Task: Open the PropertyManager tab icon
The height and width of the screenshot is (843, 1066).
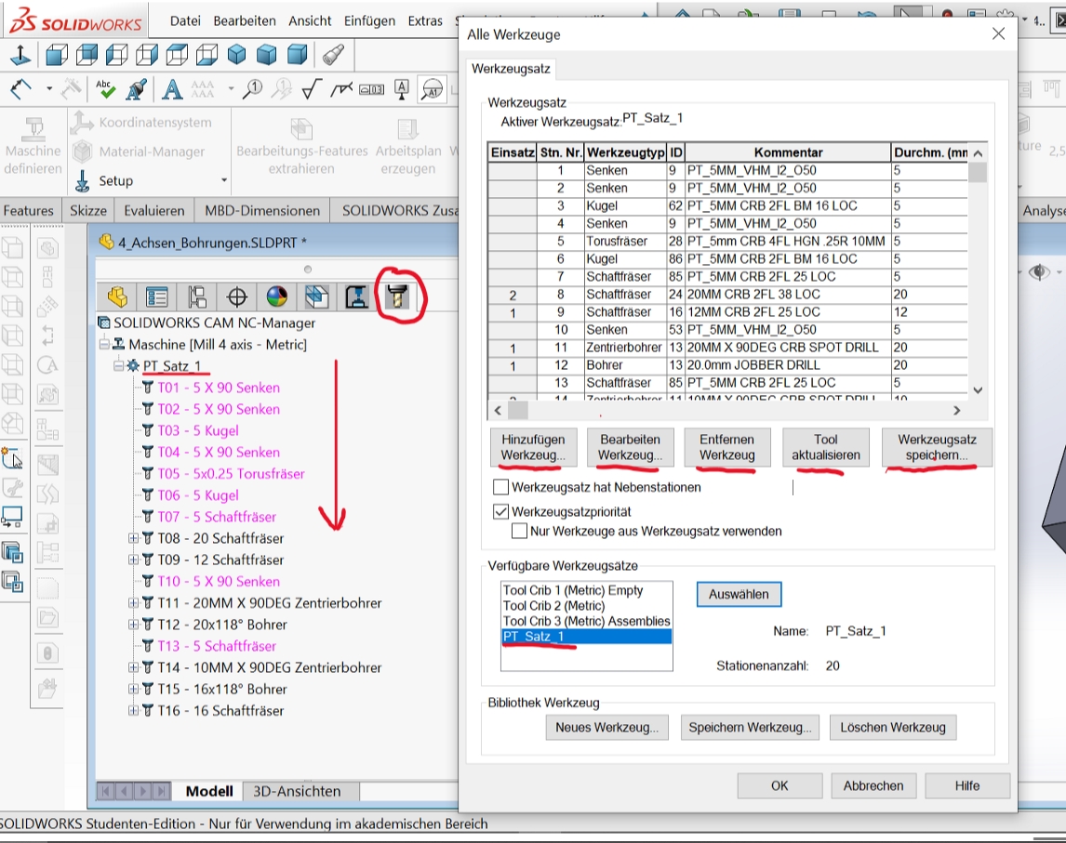Action: (157, 296)
